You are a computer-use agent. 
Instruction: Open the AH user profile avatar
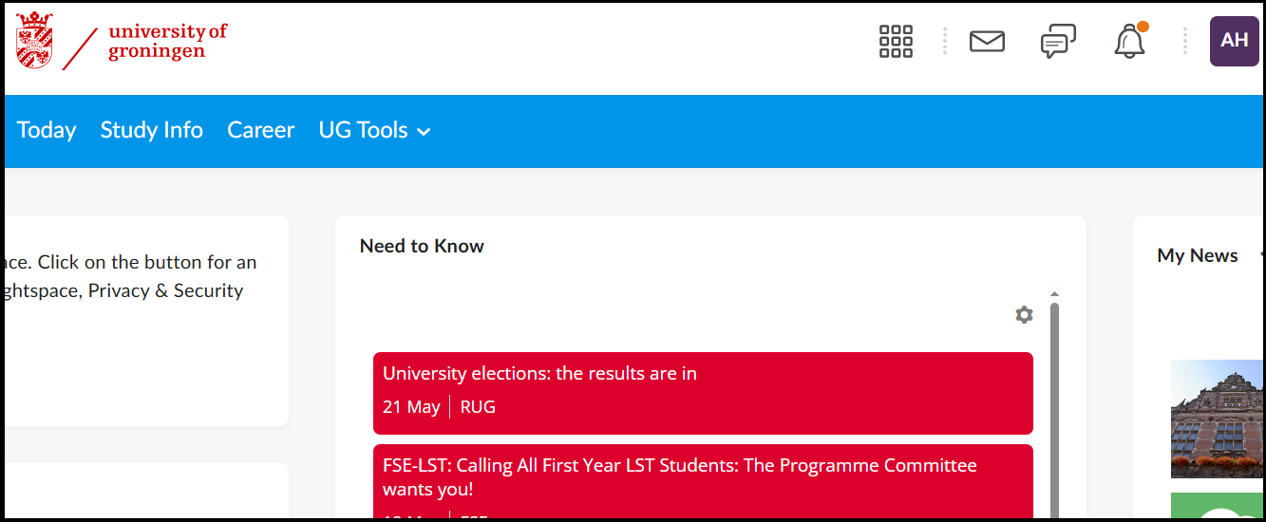[1234, 41]
